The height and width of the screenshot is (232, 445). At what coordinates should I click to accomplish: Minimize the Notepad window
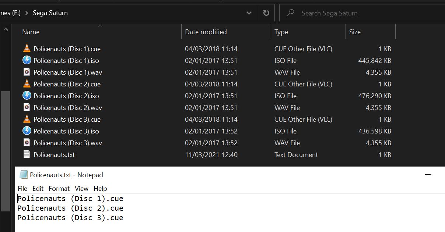tap(428, 175)
